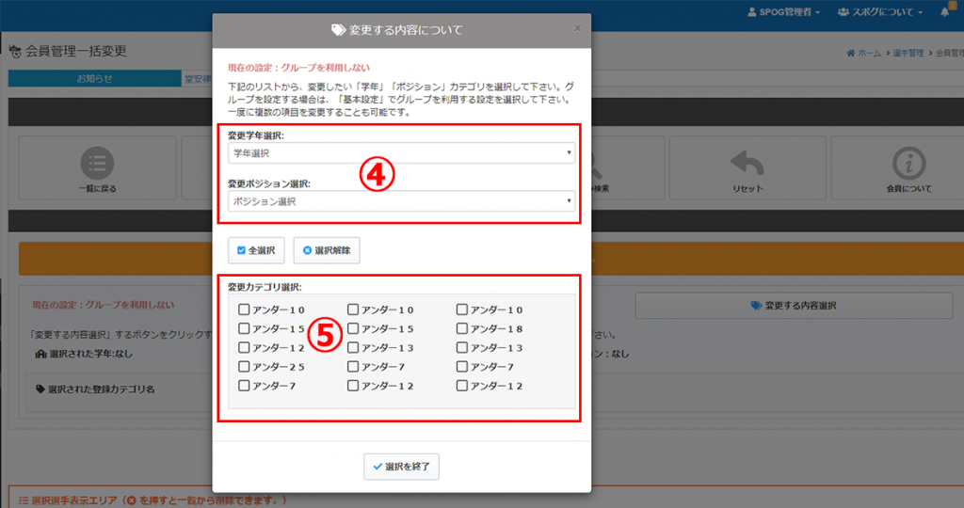Click the list icon above 一覧に戻る
Image resolution: width=964 pixels, height=508 pixels.
coord(99,163)
